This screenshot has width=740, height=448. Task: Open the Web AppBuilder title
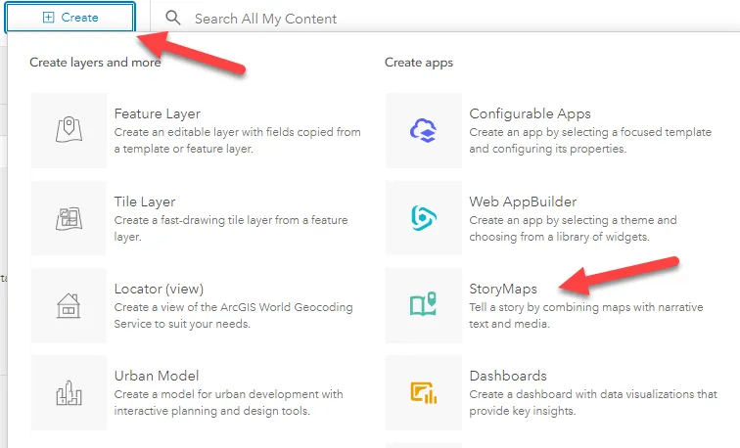point(523,202)
